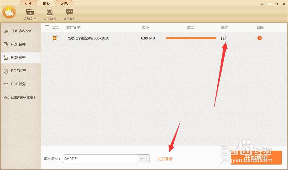Click 打开目录 to open the output folder
The height and width of the screenshot is (170, 288).
[x=166, y=158]
